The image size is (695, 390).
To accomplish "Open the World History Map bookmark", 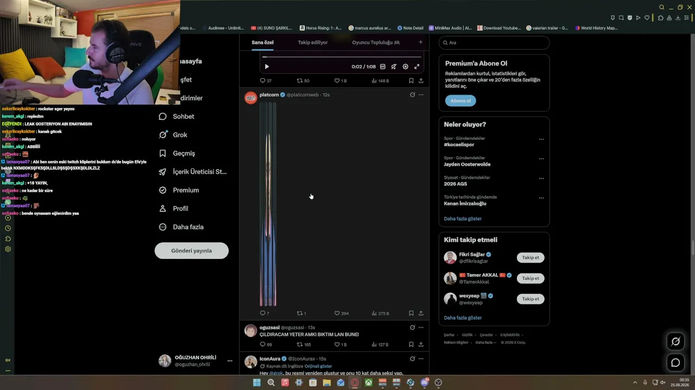I will click(596, 28).
